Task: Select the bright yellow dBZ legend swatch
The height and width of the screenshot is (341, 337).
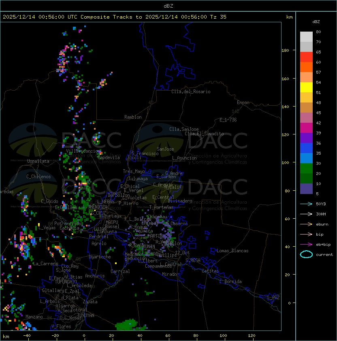Action: point(306,87)
